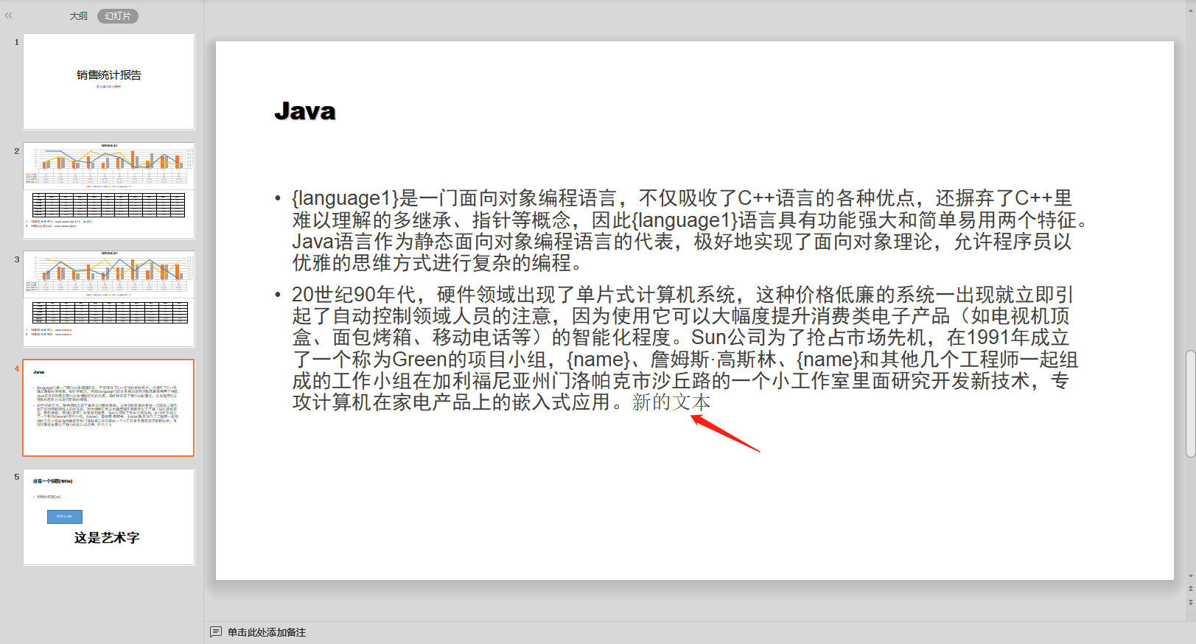
Task: Click the scroll down arrow
Action: pyautogui.click(x=1191, y=576)
